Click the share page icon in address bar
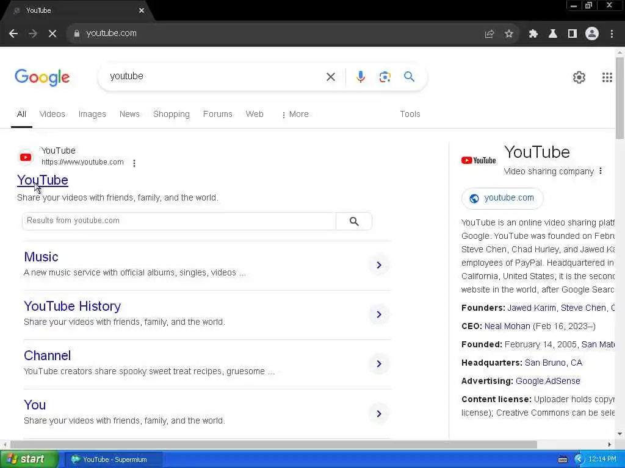Screen dimensions: 625x468 [x=490, y=34]
